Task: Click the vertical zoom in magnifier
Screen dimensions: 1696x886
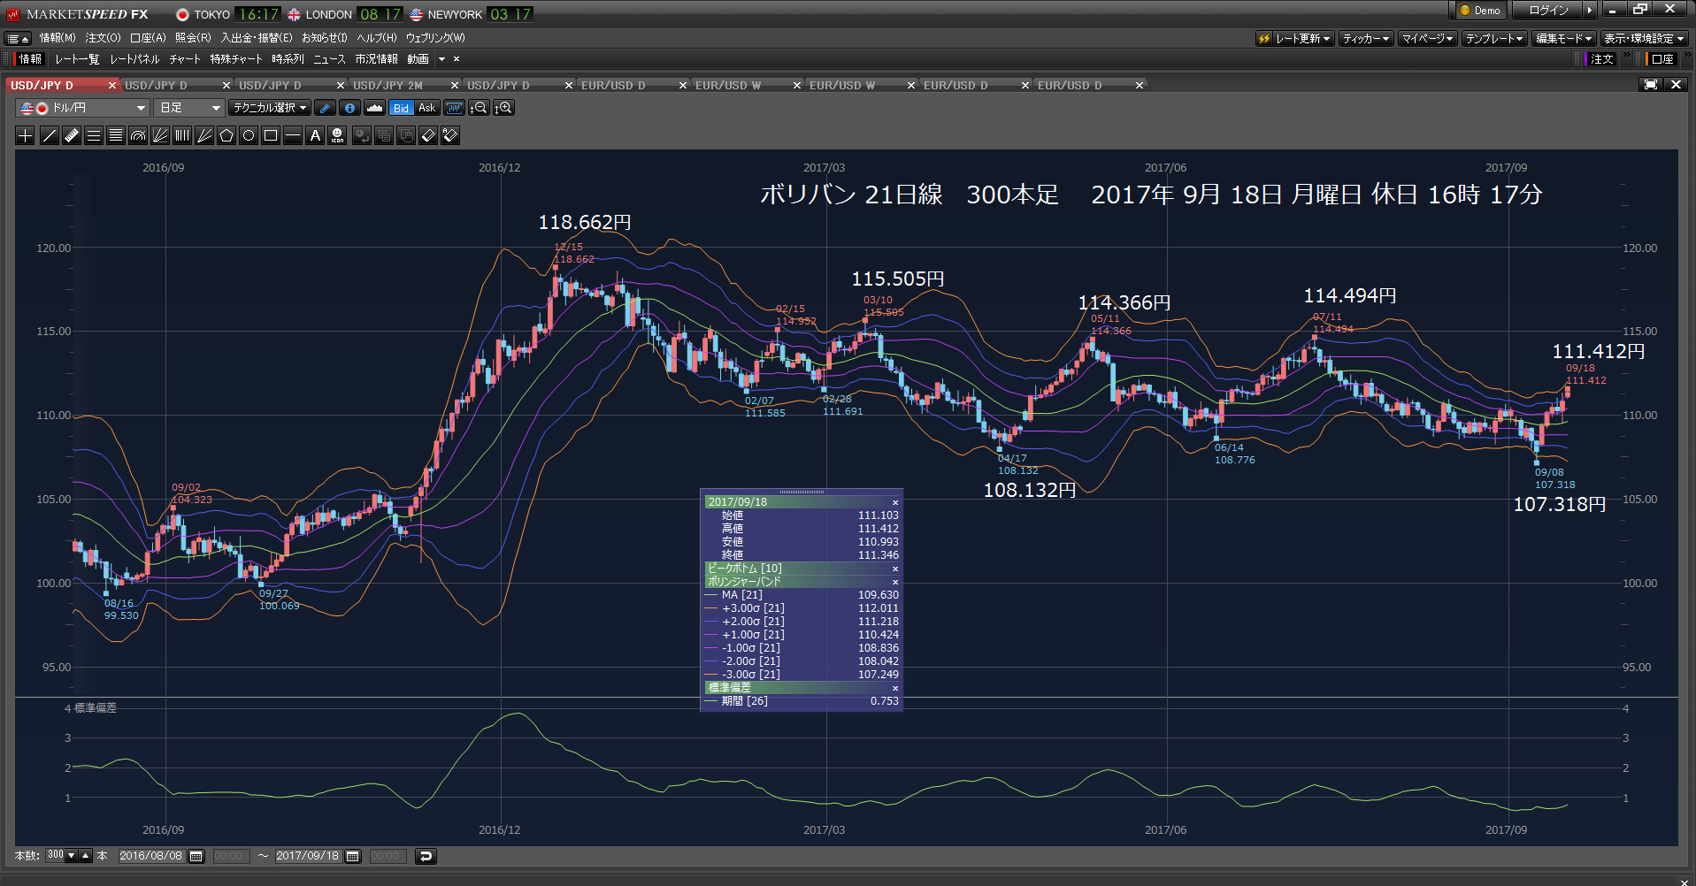Action: 503,108
